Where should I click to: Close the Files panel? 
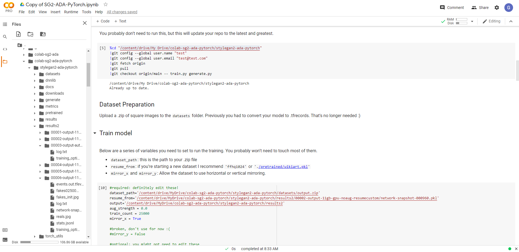pyautogui.click(x=85, y=23)
